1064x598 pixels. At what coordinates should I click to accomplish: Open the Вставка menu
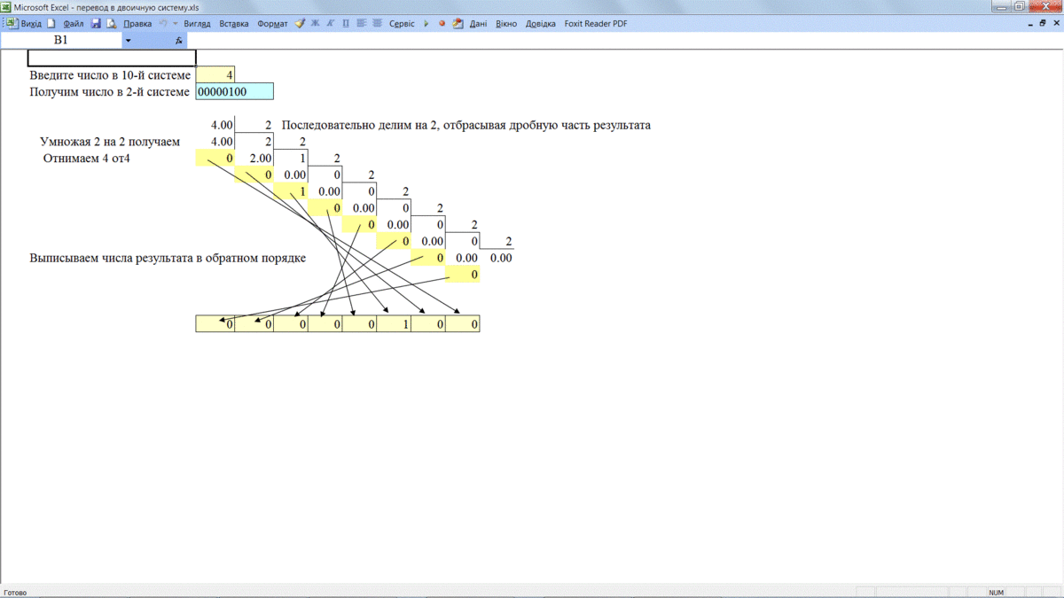[234, 24]
